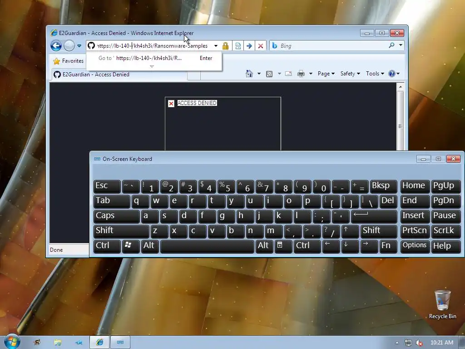Open On-Screen Keyboard Options
The width and height of the screenshot is (465, 349).
pyautogui.click(x=415, y=247)
